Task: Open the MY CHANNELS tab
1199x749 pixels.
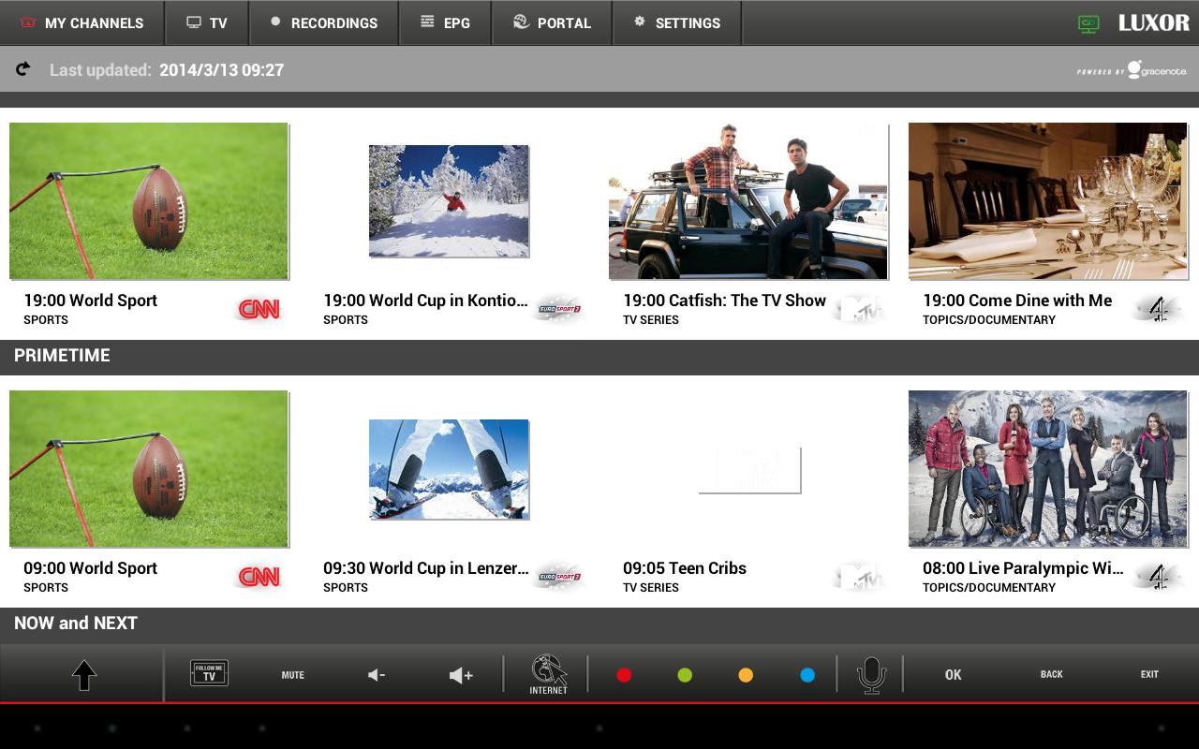Action: tap(82, 22)
